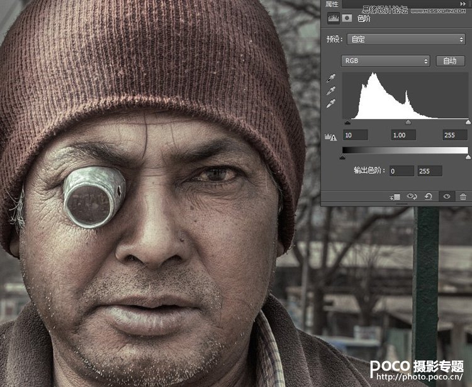Switch to the 属性 panel tab

tap(332, 4)
